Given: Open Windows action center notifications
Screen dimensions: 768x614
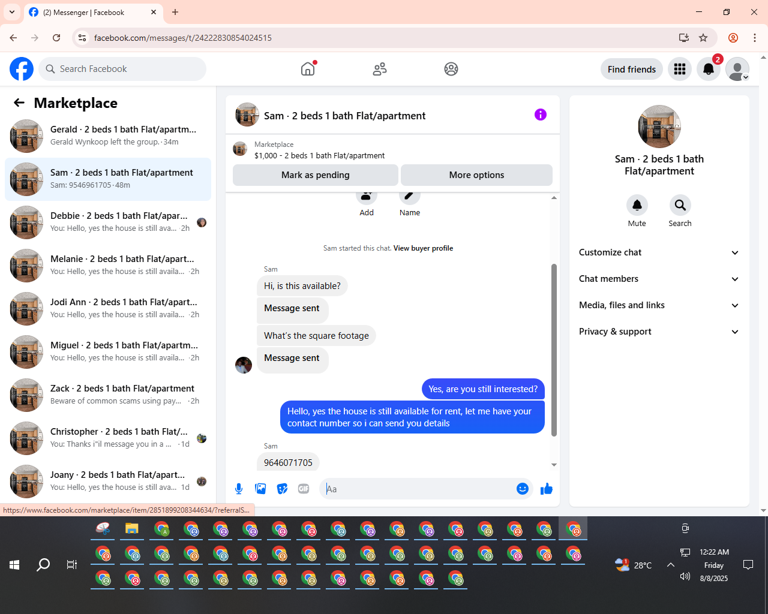Looking at the screenshot, I should pyautogui.click(x=748, y=565).
